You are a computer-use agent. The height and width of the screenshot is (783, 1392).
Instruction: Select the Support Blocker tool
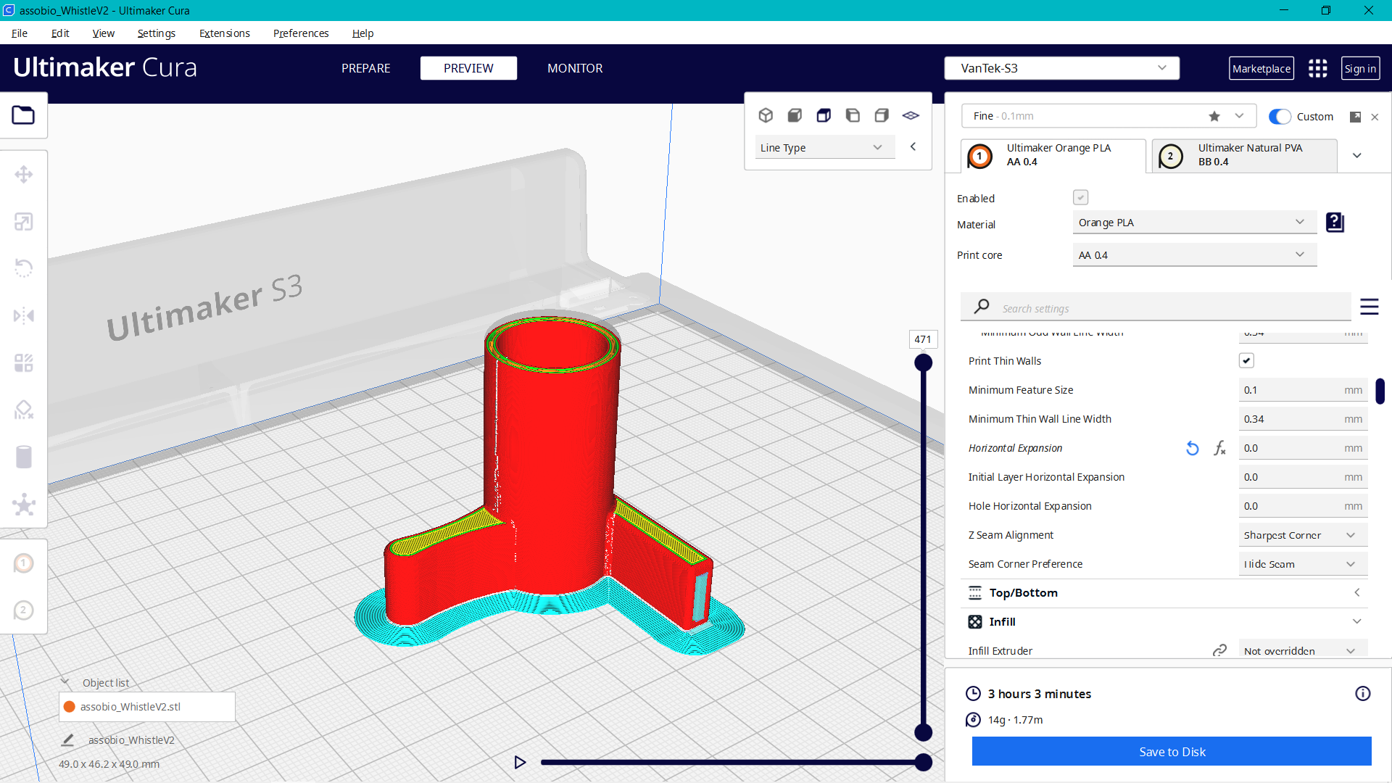click(24, 410)
